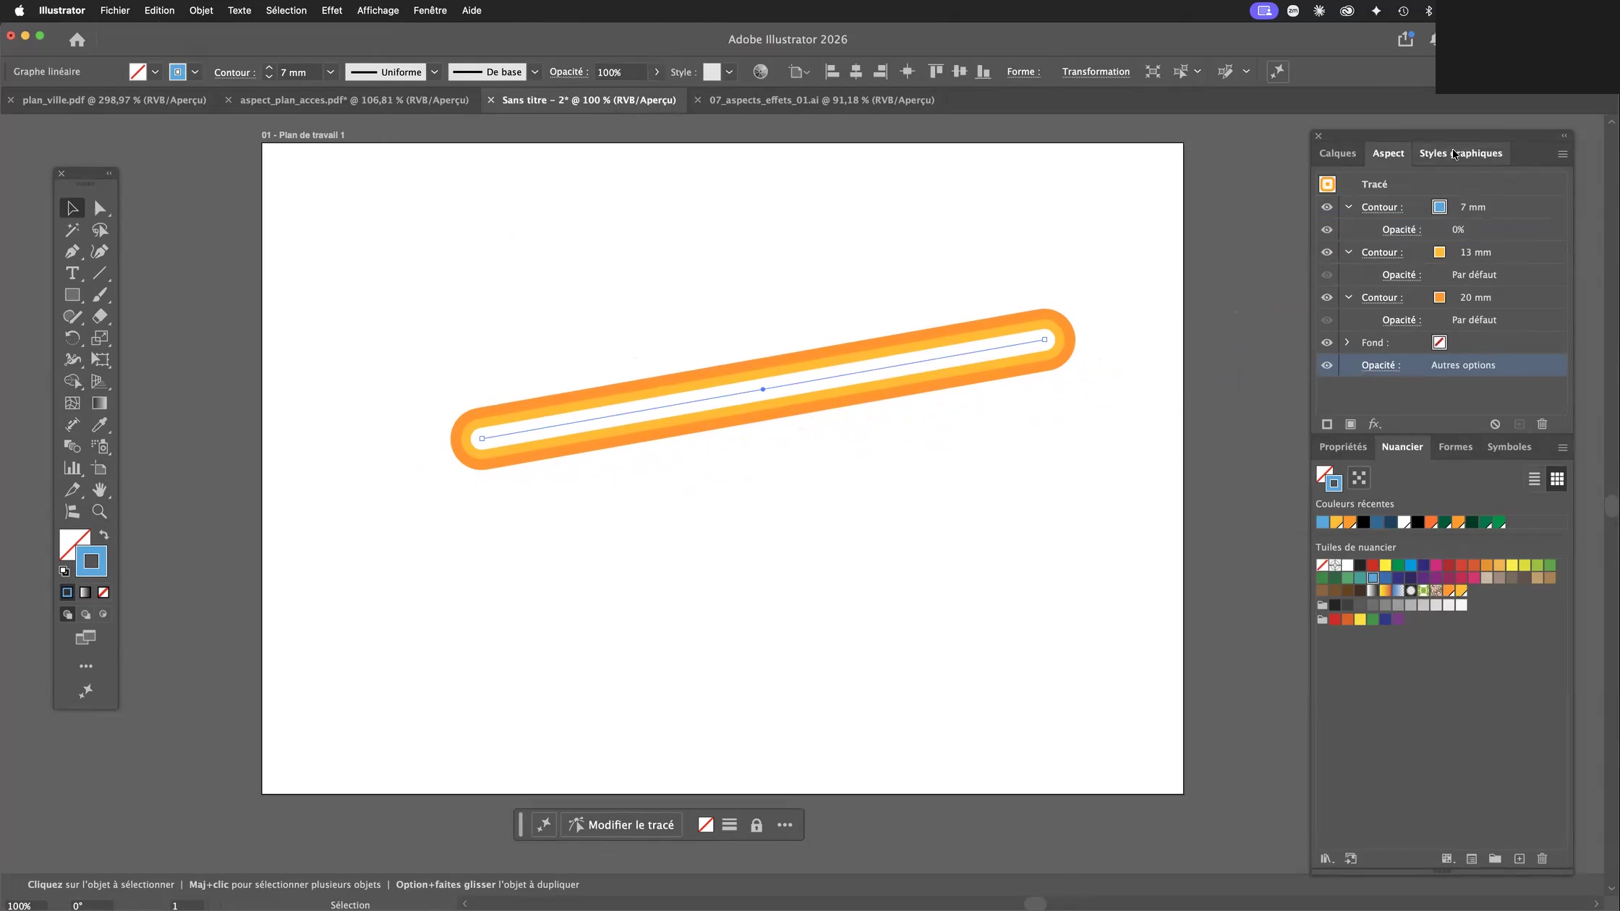Collapse the 7 mm Contour entry
The width and height of the screenshot is (1620, 911).
point(1348,207)
